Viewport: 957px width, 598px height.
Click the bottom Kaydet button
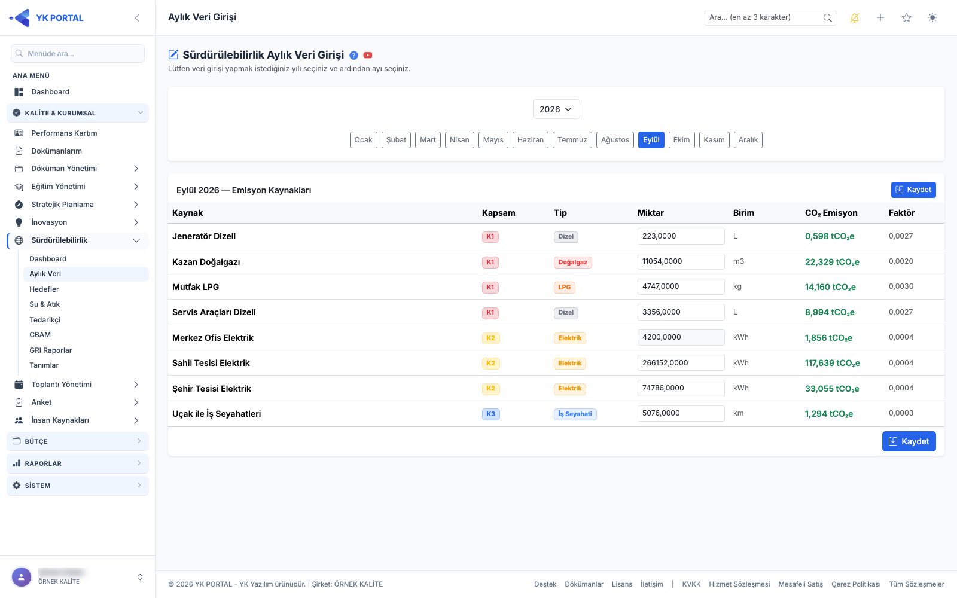pos(909,441)
